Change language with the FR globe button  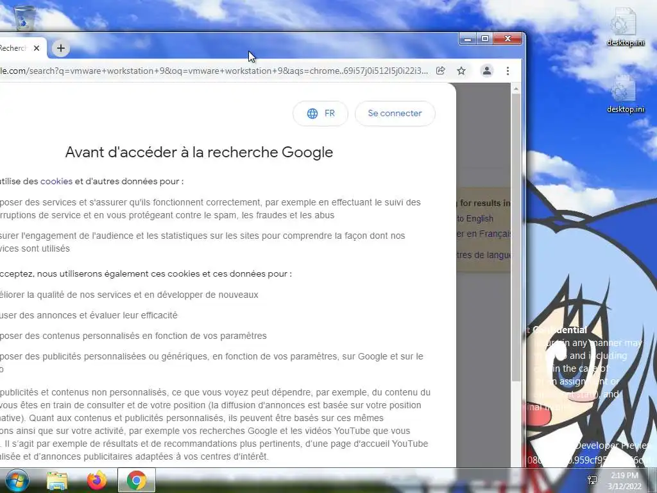coord(321,113)
